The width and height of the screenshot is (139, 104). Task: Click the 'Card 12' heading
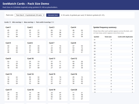click(74, 59)
